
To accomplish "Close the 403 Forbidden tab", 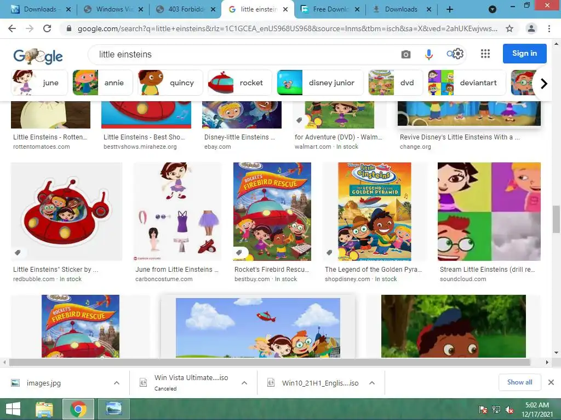I will (x=213, y=9).
